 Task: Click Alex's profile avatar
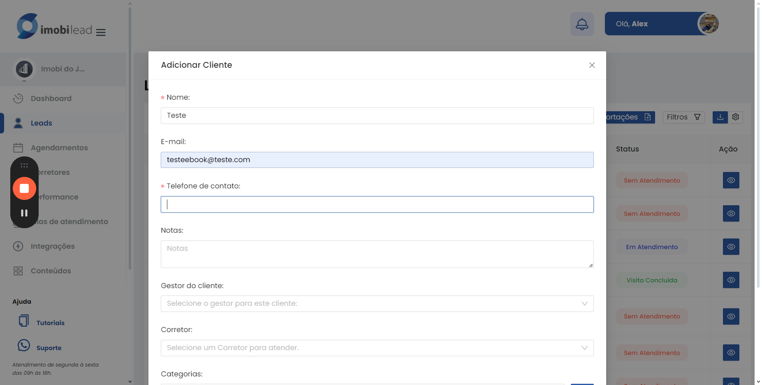click(709, 24)
